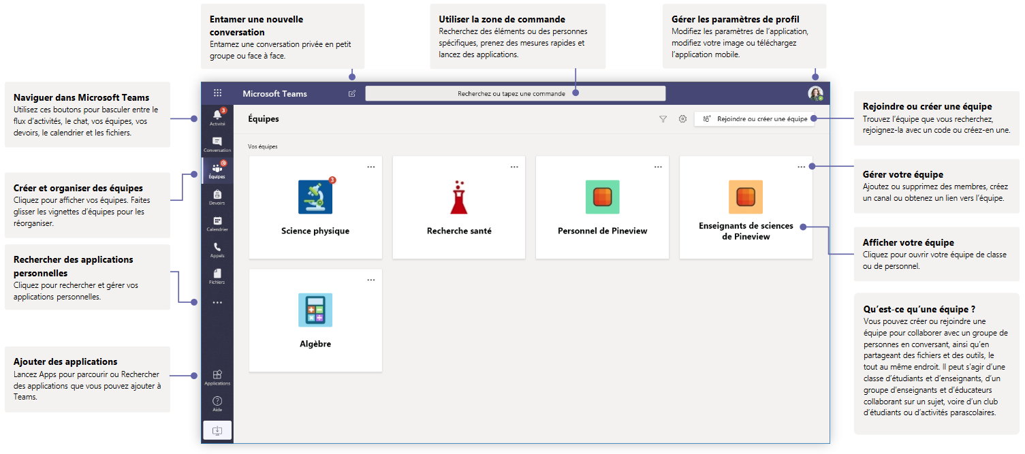
Task: Open the Appels phone icon
Action: [217, 248]
